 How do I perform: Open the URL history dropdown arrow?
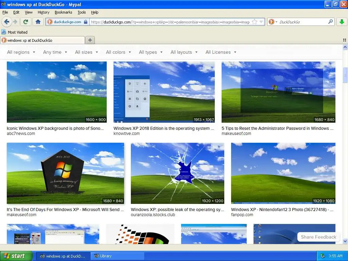click(261, 22)
